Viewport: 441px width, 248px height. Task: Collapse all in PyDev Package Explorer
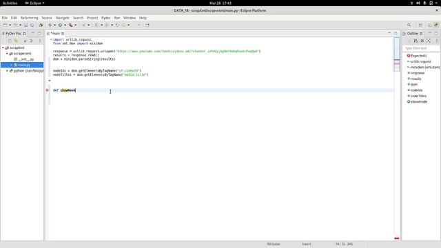[x=10, y=41]
